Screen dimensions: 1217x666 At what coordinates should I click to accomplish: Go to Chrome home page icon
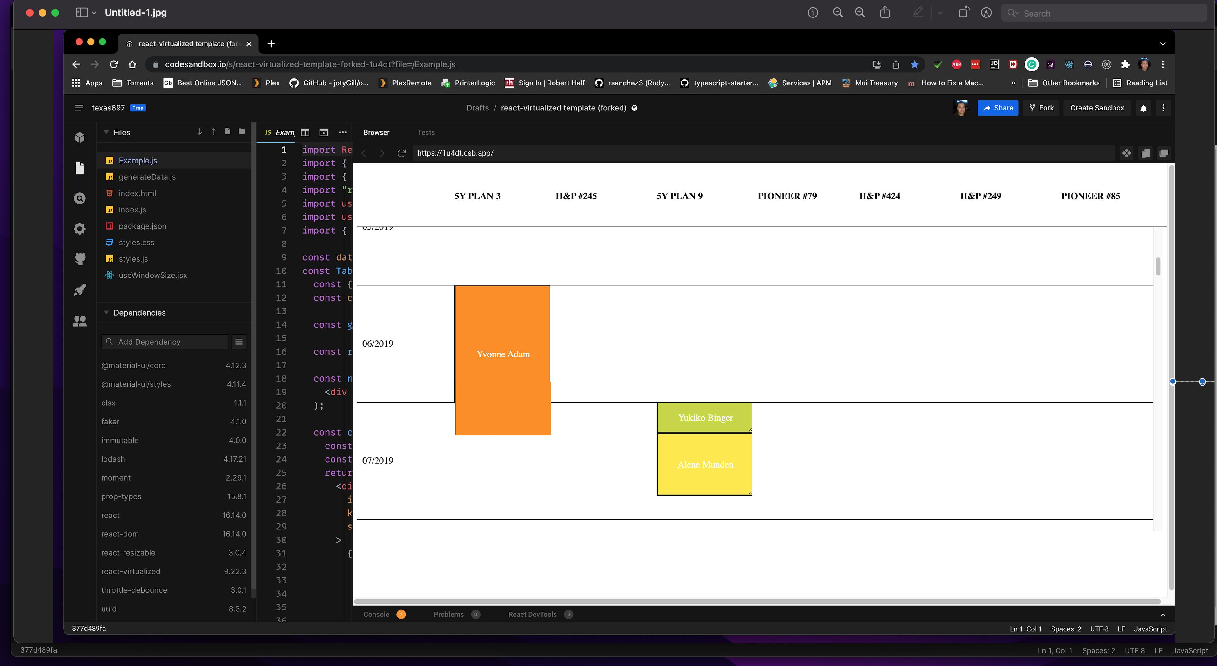132,64
